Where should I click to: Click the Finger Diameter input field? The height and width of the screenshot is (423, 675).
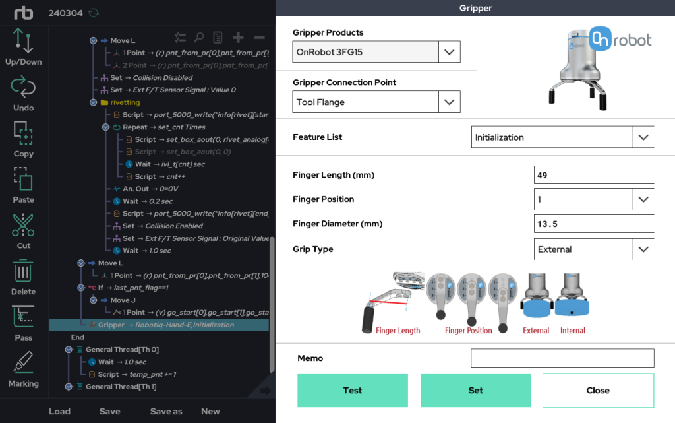click(x=594, y=224)
